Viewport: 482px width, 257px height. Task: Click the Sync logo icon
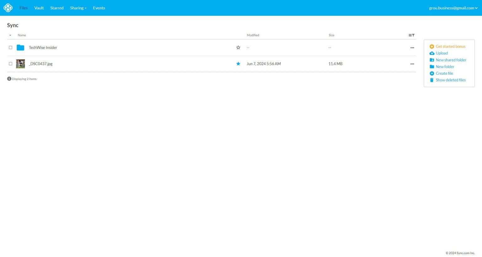8,8
